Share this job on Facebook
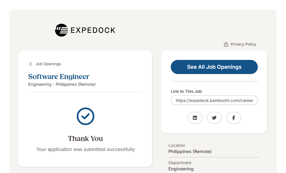286x173 pixels. click(x=234, y=118)
